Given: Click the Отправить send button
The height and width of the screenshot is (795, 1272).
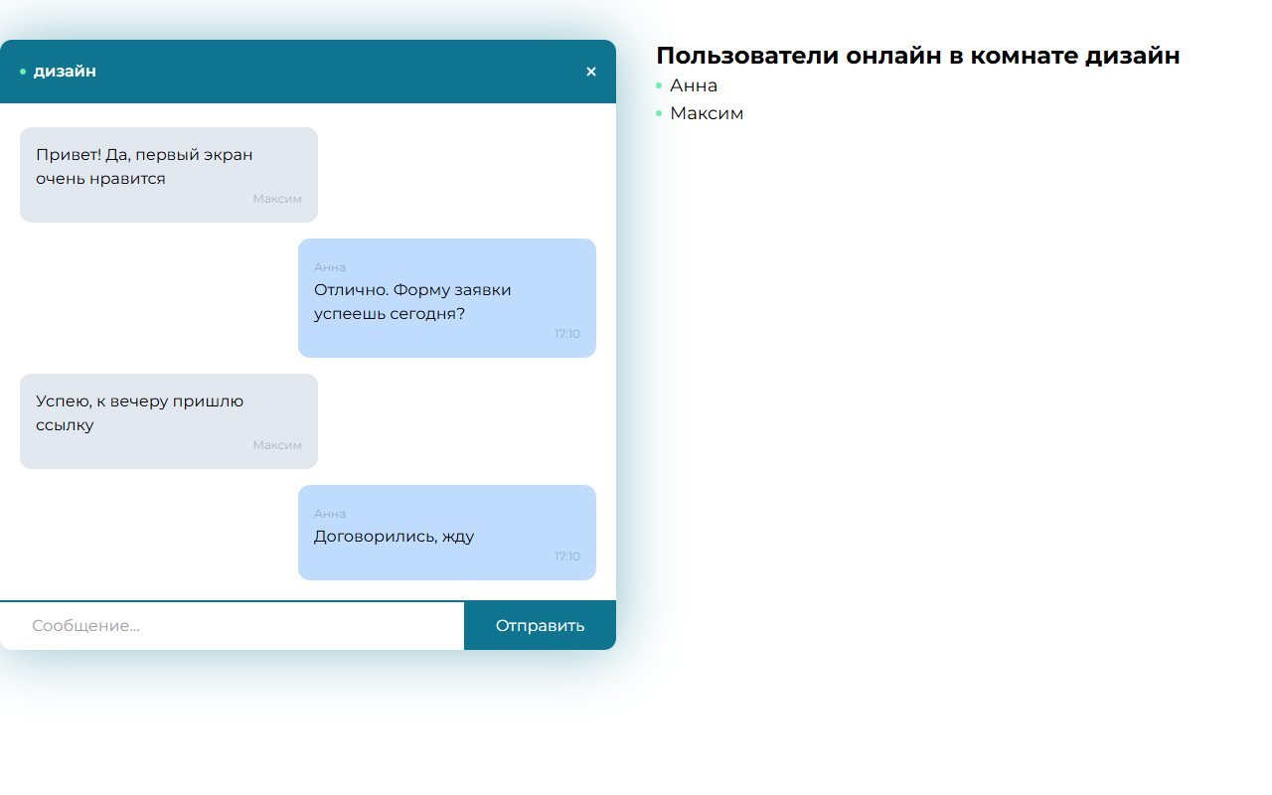Looking at the screenshot, I should pyautogui.click(x=540, y=626).
